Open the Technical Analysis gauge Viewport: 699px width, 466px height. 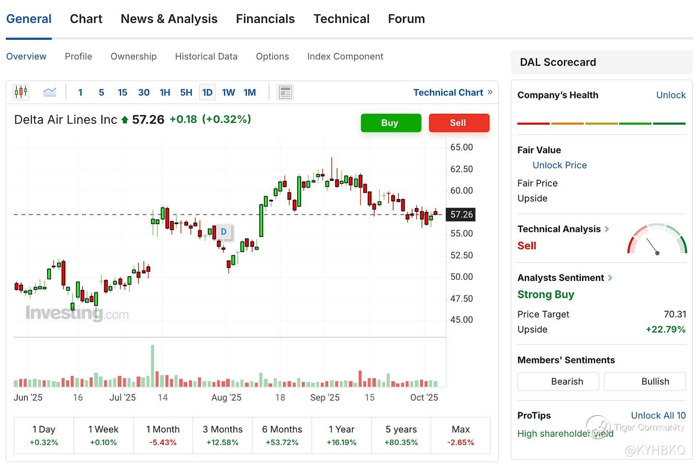click(x=657, y=239)
